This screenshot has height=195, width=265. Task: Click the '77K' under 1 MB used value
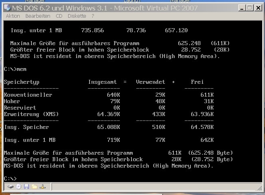click(160, 140)
